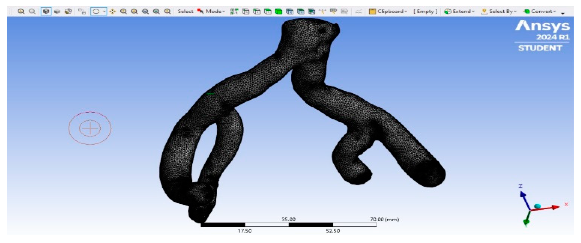
Task: Toggle Shaded Exterior and Edges display
Action: 46,12
